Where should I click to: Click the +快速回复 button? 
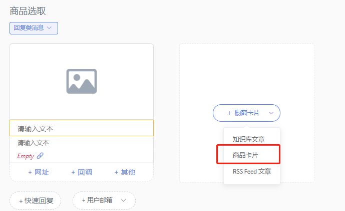[x=35, y=201]
